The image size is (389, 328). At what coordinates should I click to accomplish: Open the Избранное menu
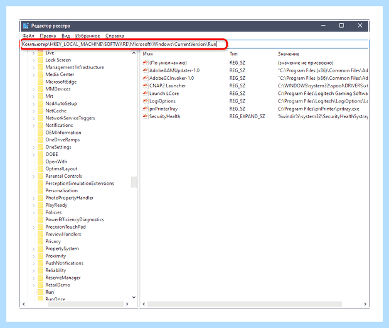pos(87,36)
